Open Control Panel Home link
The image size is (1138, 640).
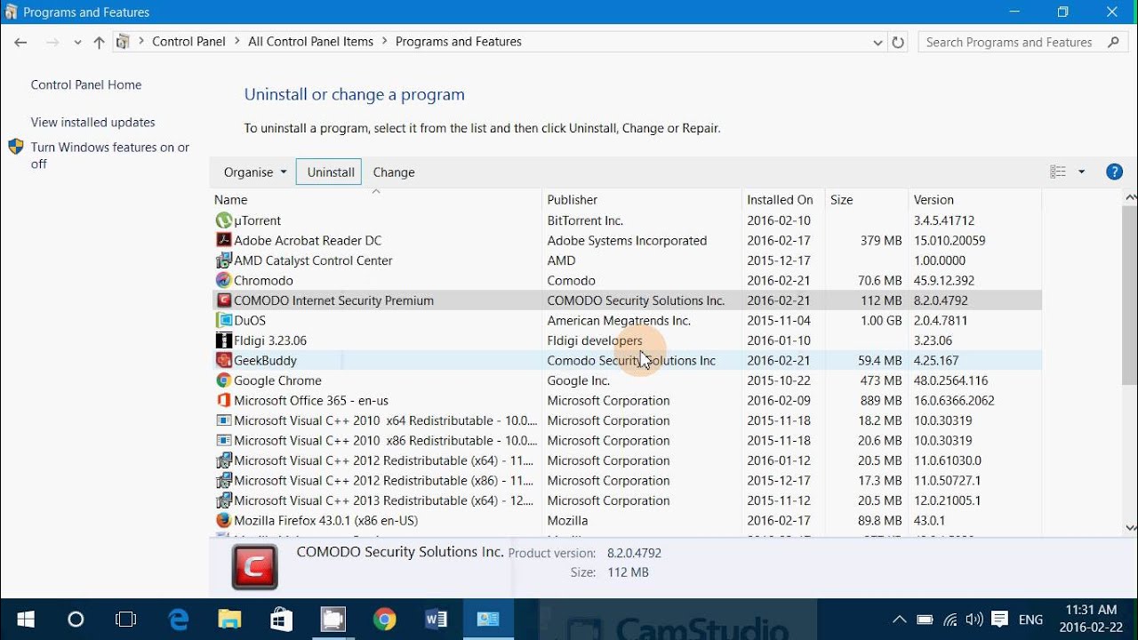(86, 85)
